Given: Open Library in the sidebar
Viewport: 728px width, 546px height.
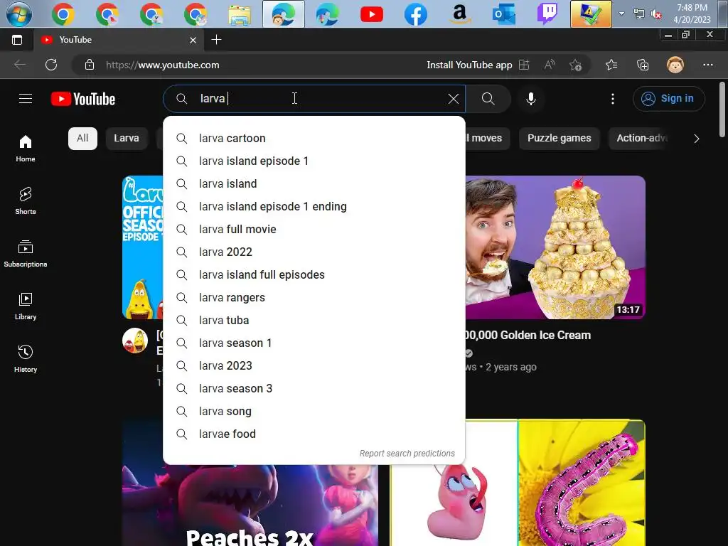Looking at the screenshot, I should point(26,306).
